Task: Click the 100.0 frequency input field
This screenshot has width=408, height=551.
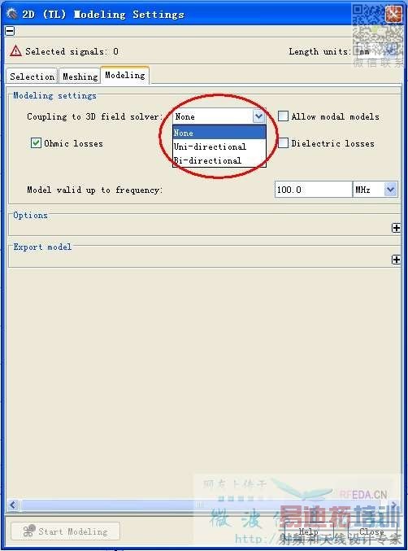Action: [x=313, y=190]
